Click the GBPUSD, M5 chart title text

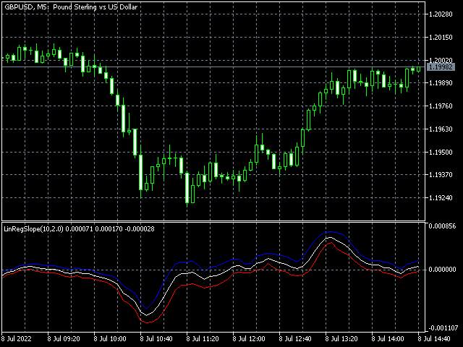(x=71, y=7)
